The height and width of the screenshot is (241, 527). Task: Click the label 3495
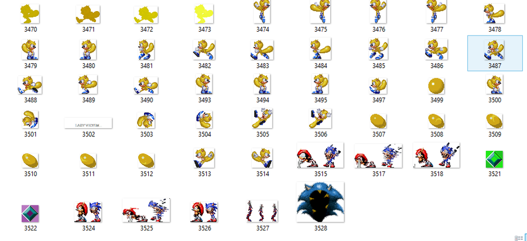pyautogui.click(x=321, y=100)
